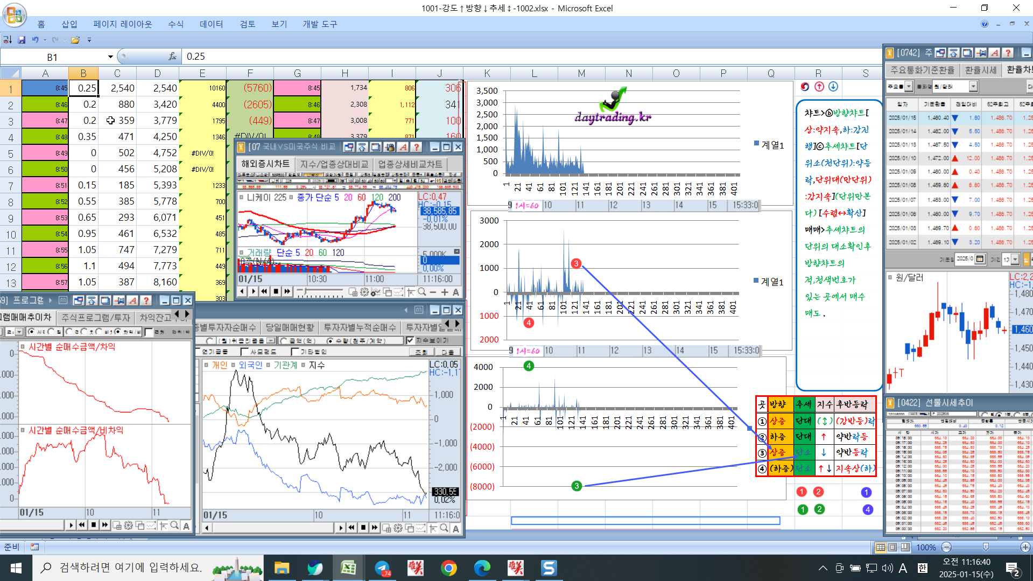The image size is (1033, 581).
Task: Open the dropdown at left of program window
Action: [x=19, y=332]
